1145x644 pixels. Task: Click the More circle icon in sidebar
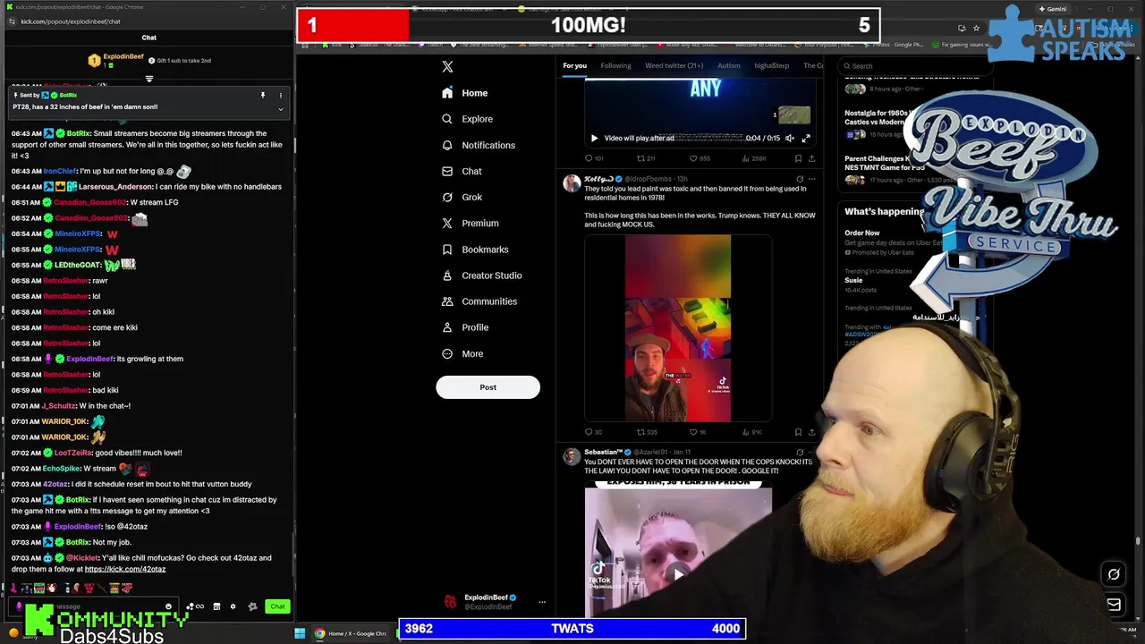click(x=447, y=353)
